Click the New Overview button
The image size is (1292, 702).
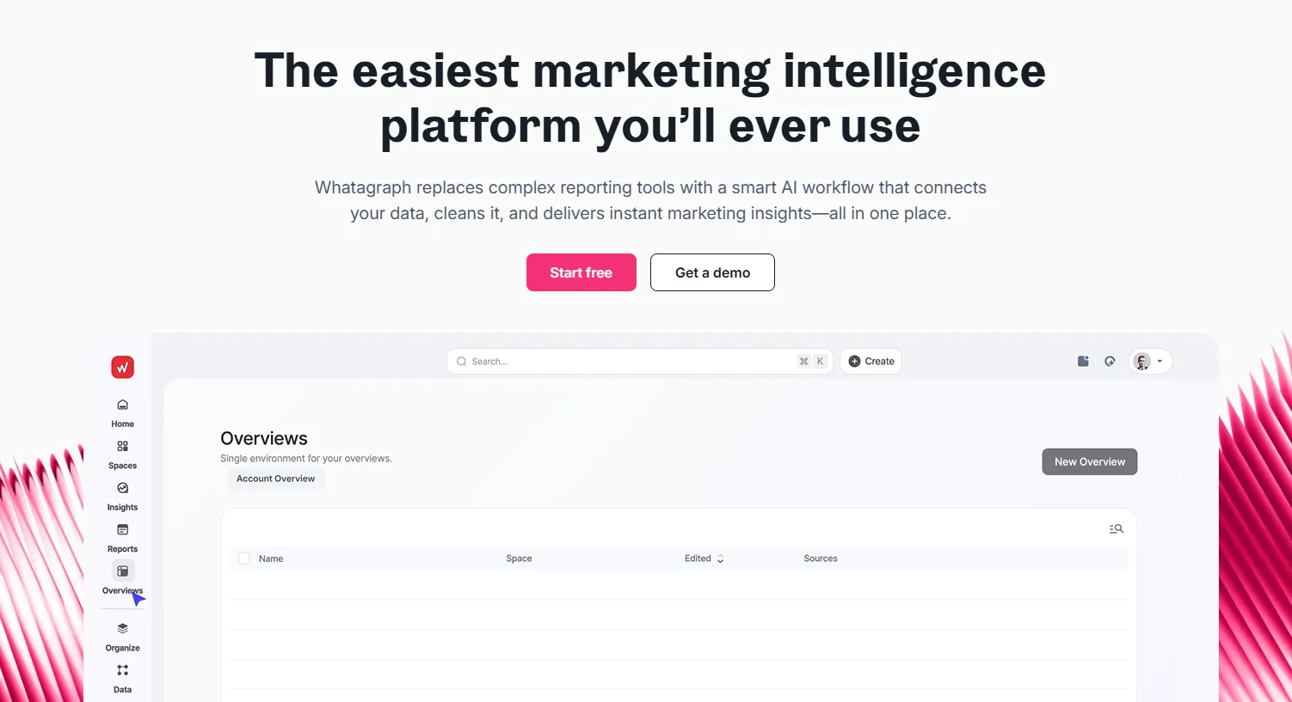pyautogui.click(x=1089, y=461)
